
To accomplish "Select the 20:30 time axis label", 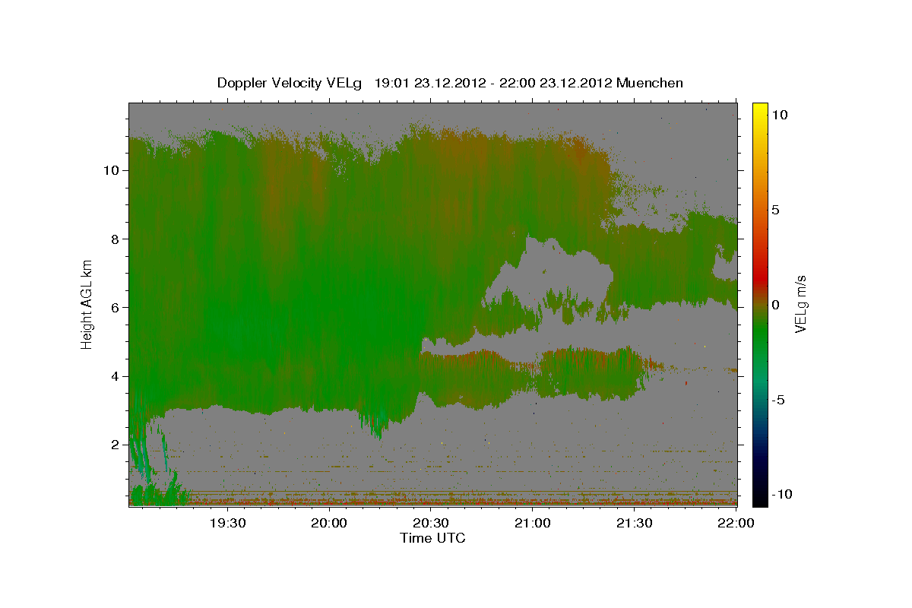I will point(431,523).
